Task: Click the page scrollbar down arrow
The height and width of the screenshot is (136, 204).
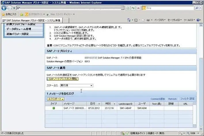Action: pyautogui.click(x=201, y=129)
